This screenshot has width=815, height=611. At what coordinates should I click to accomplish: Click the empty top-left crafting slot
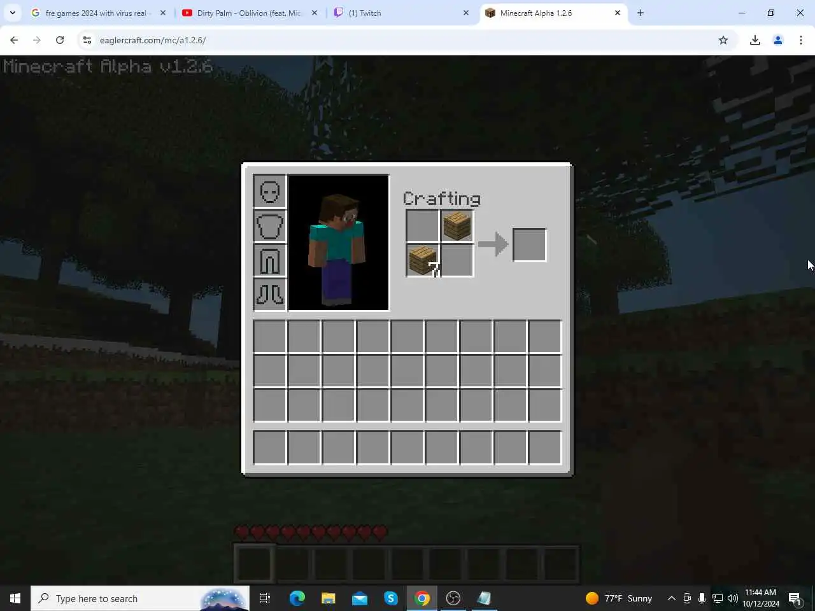423,226
